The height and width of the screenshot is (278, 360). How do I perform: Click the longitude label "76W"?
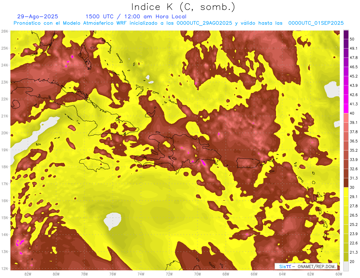[112, 274]
